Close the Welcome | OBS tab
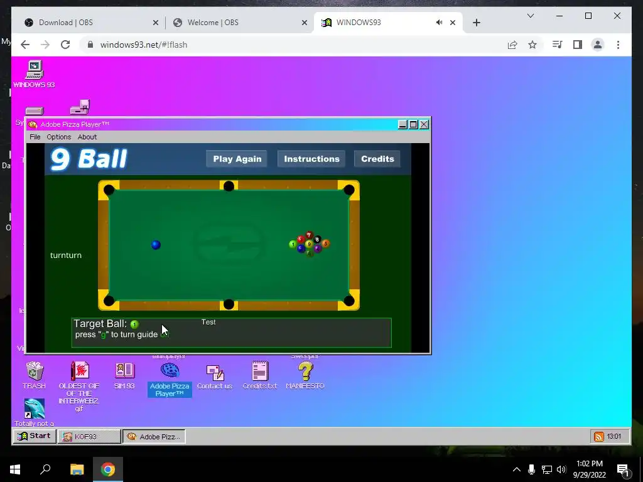This screenshot has height=482, width=643. (305, 23)
